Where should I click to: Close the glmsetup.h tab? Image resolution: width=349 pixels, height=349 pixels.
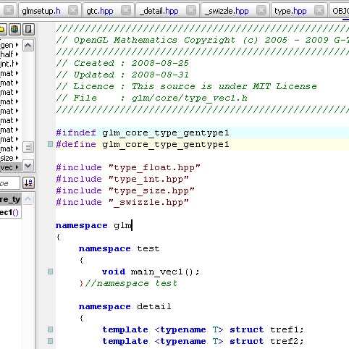[73, 10]
